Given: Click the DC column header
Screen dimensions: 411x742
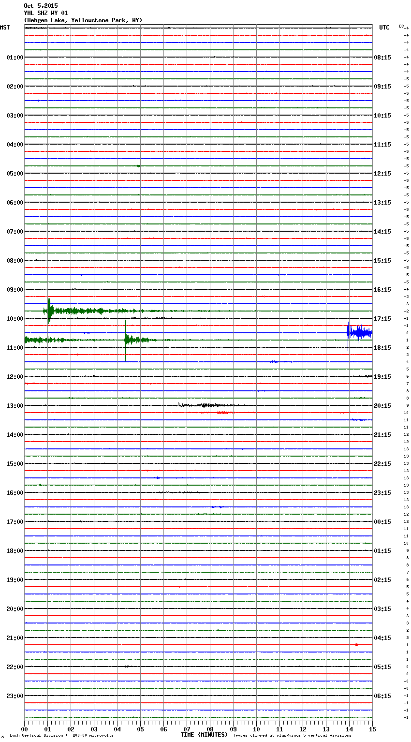Looking at the screenshot, I should click(401, 26).
